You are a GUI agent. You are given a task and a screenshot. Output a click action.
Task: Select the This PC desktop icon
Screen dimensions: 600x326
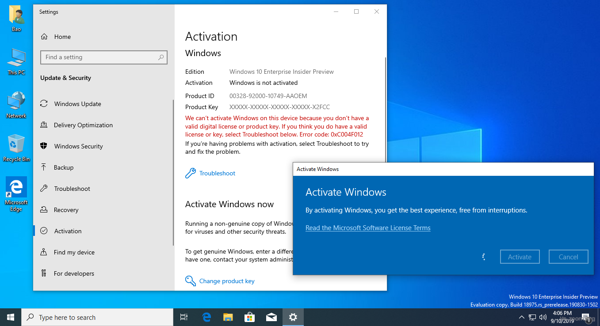click(x=16, y=62)
